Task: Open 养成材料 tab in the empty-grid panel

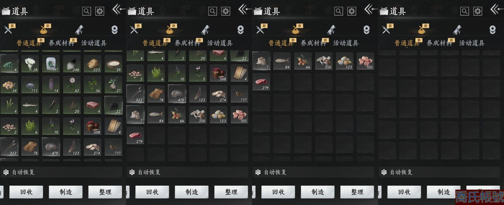Action: (x=440, y=43)
